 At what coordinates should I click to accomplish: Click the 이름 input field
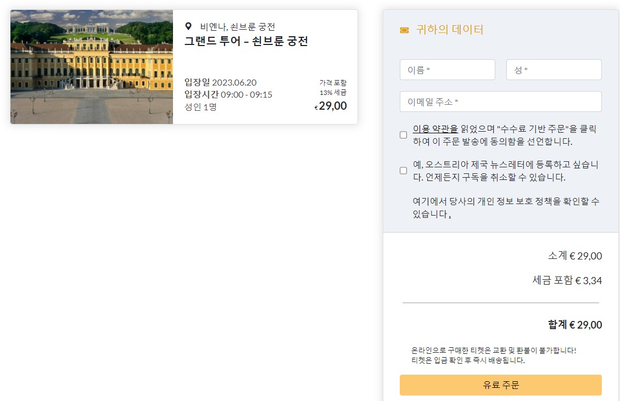click(x=447, y=69)
